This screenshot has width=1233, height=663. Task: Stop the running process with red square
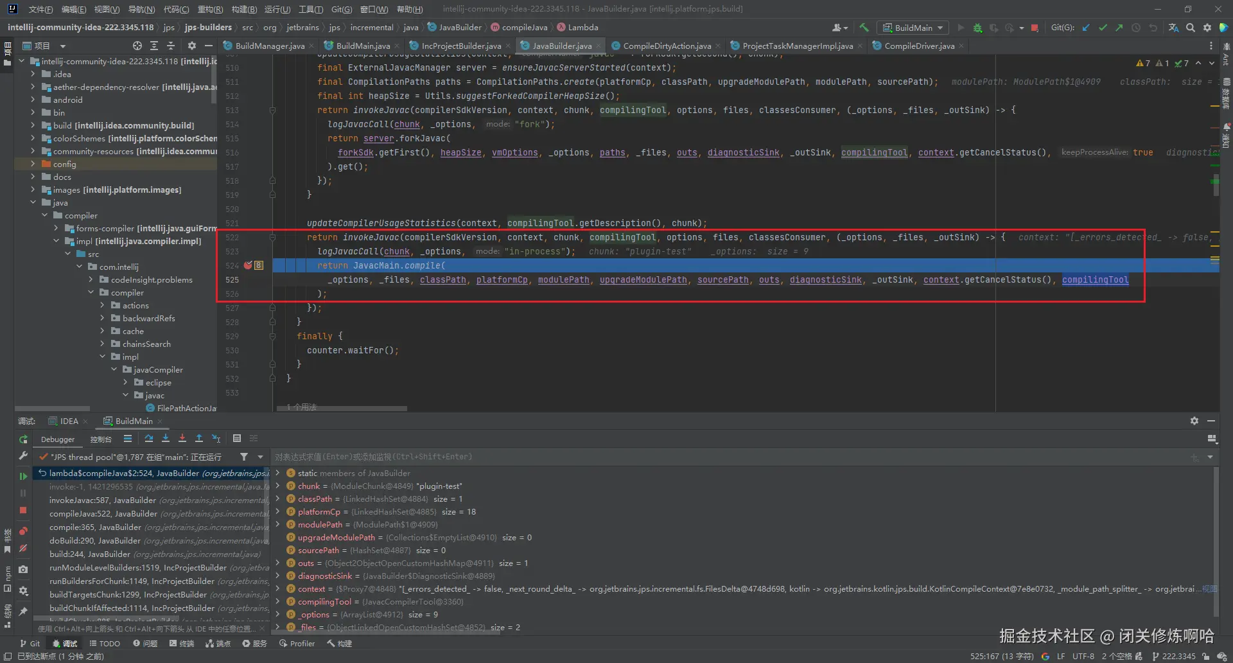coord(1035,28)
